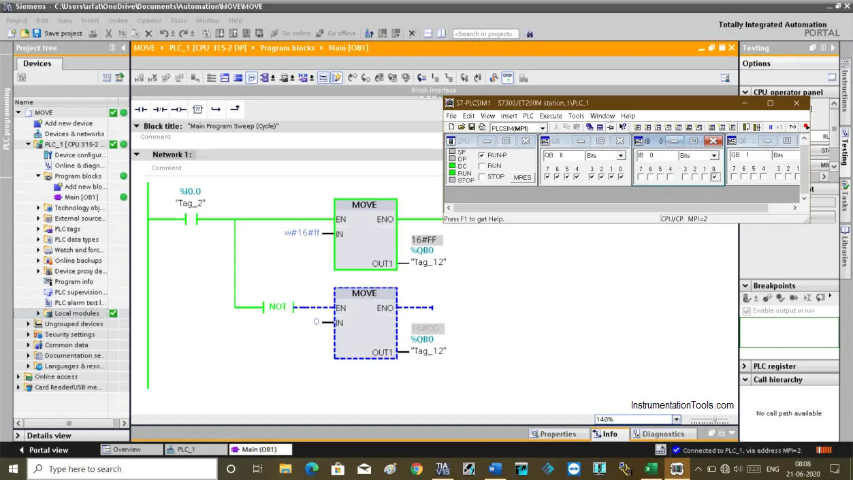Delete selection with the X icon
Viewport: 853px width, 480px height.
[x=148, y=33]
